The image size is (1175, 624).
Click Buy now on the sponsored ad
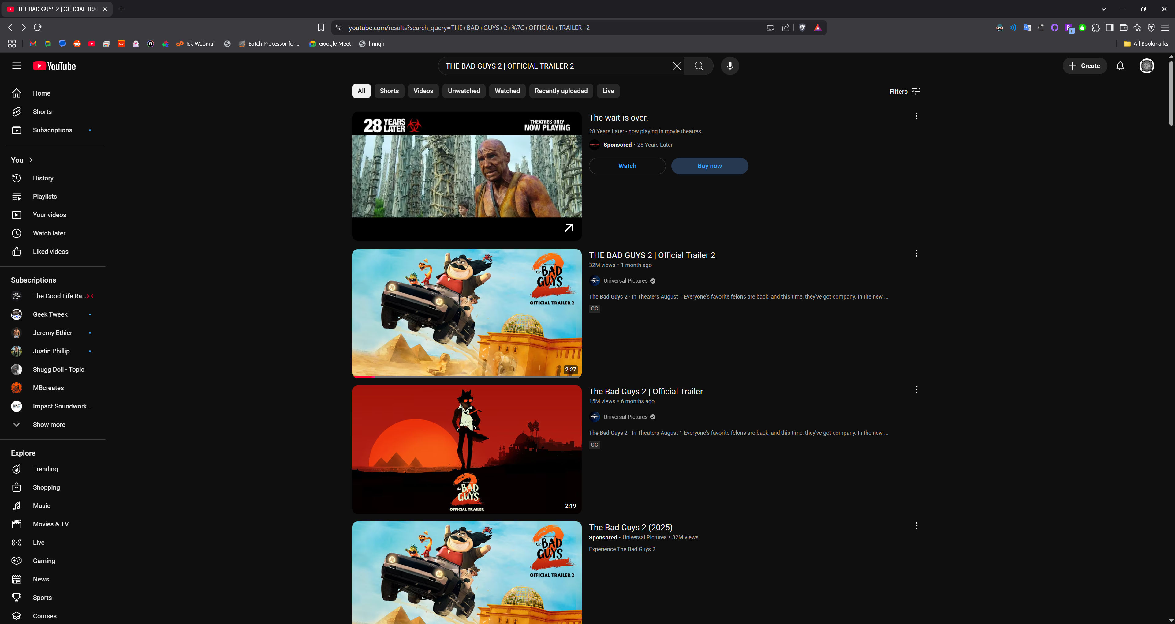tap(709, 166)
